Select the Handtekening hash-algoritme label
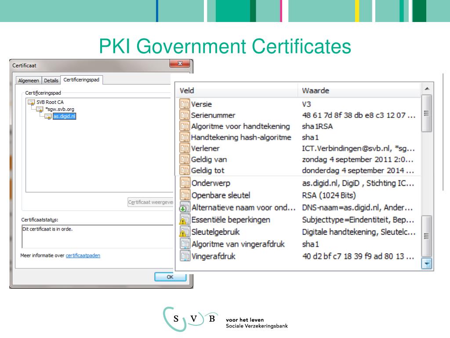The image size is (450, 338). (x=241, y=137)
